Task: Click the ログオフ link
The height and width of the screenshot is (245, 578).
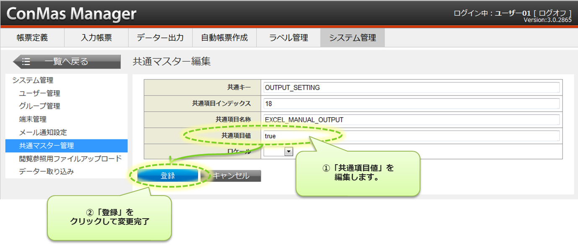Action: pos(552,13)
